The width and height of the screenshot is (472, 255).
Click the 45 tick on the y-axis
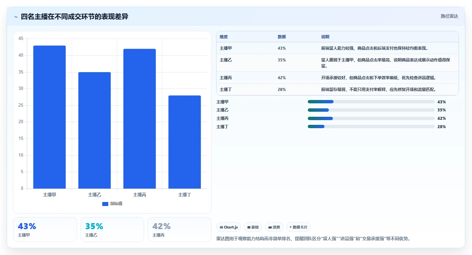click(x=21, y=39)
